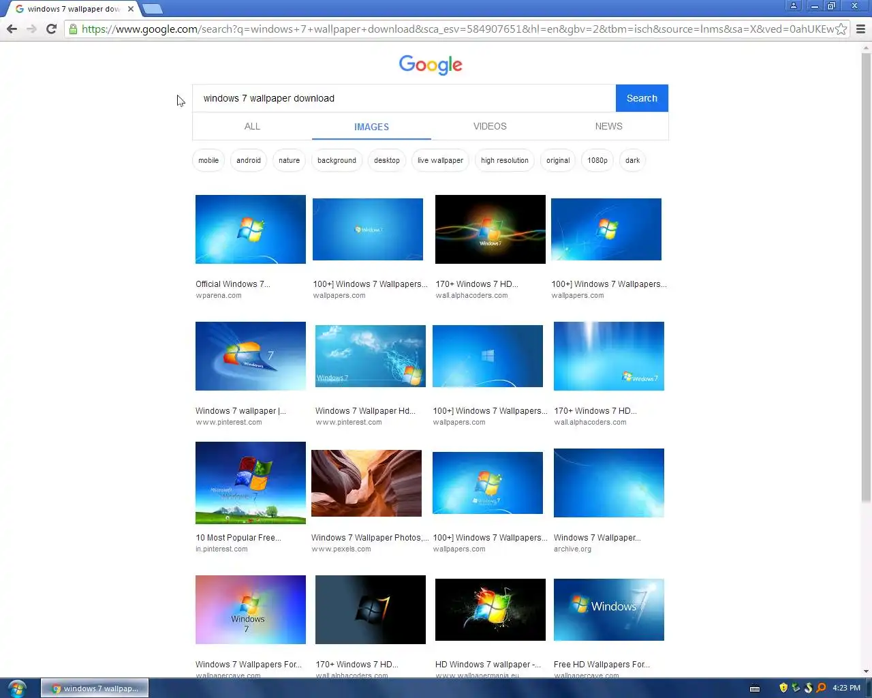Click the browser back arrow
The image size is (872, 698).
pyautogui.click(x=12, y=29)
